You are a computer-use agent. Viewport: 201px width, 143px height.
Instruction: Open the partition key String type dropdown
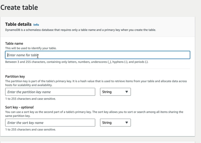(x=115, y=92)
